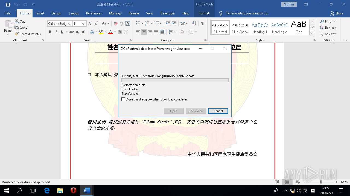The height and width of the screenshot is (196, 350).
Task: Apply the Heading 1 style
Action: click(259, 27)
